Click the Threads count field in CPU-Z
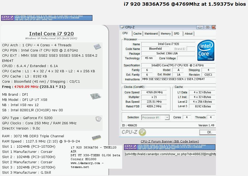The height and width of the screenshot is (176, 248). [211, 118]
